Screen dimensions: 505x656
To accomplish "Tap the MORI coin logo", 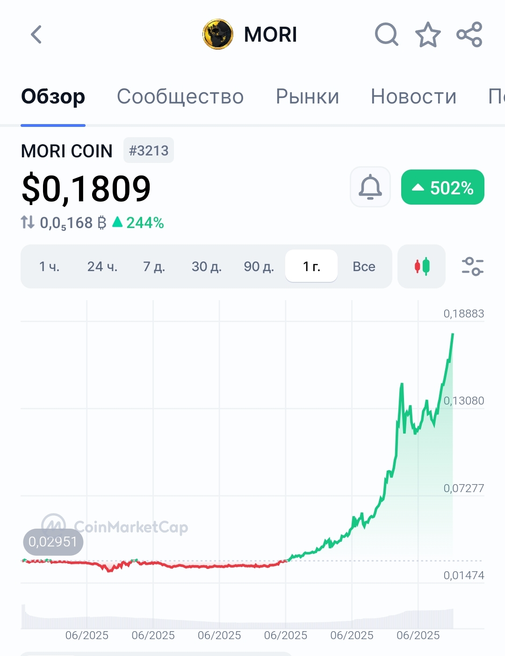I will (x=218, y=35).
